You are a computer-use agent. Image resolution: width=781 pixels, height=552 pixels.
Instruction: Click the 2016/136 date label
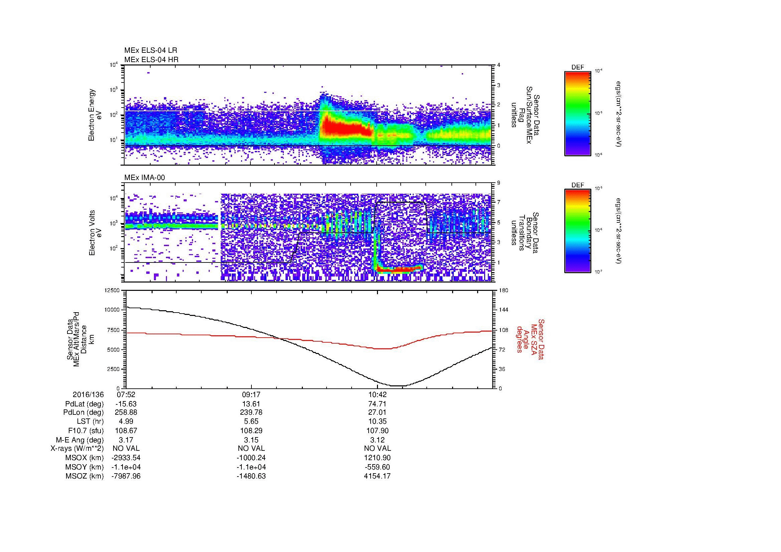pyautogui.click(x=88, y=394)
